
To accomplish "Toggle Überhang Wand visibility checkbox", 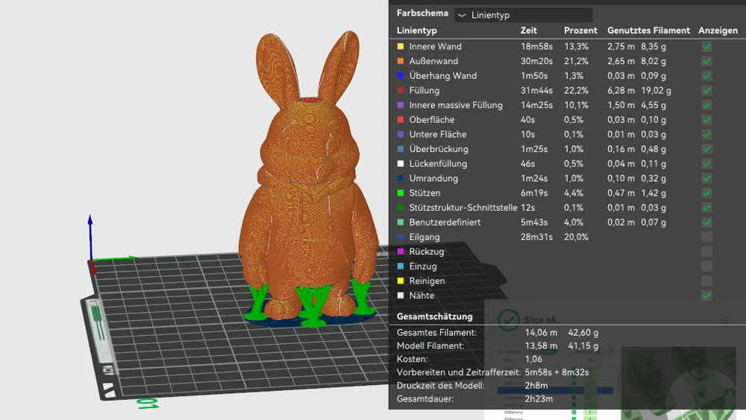I will [706, 76].
